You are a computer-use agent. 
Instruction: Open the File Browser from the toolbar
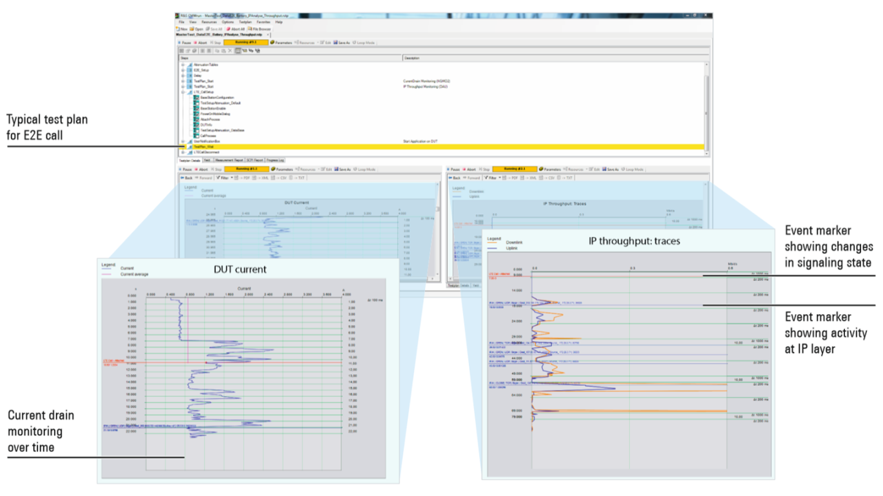click(260, 29)
